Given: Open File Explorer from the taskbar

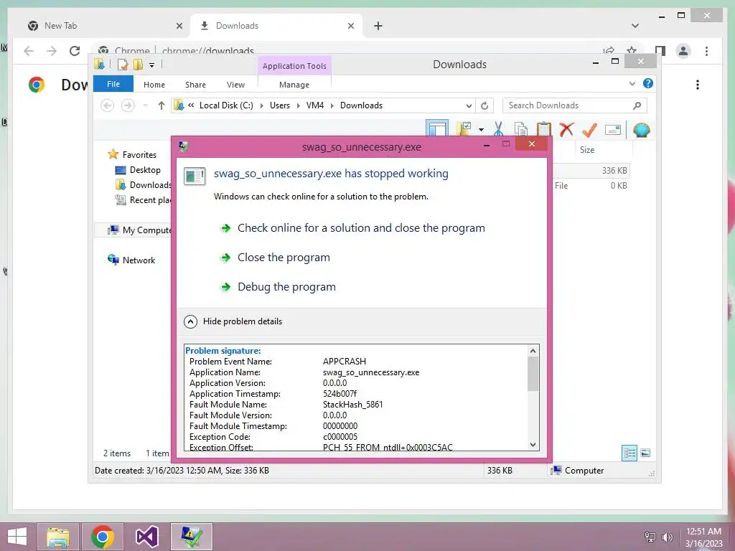Looking at the screenshot, I should click(57, 537).
